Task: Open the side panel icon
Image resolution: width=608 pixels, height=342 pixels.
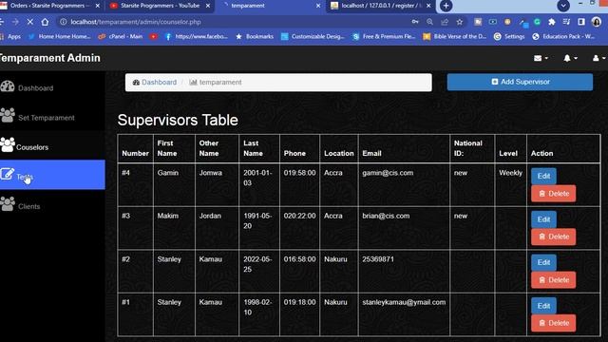Action: coord(581,22)
